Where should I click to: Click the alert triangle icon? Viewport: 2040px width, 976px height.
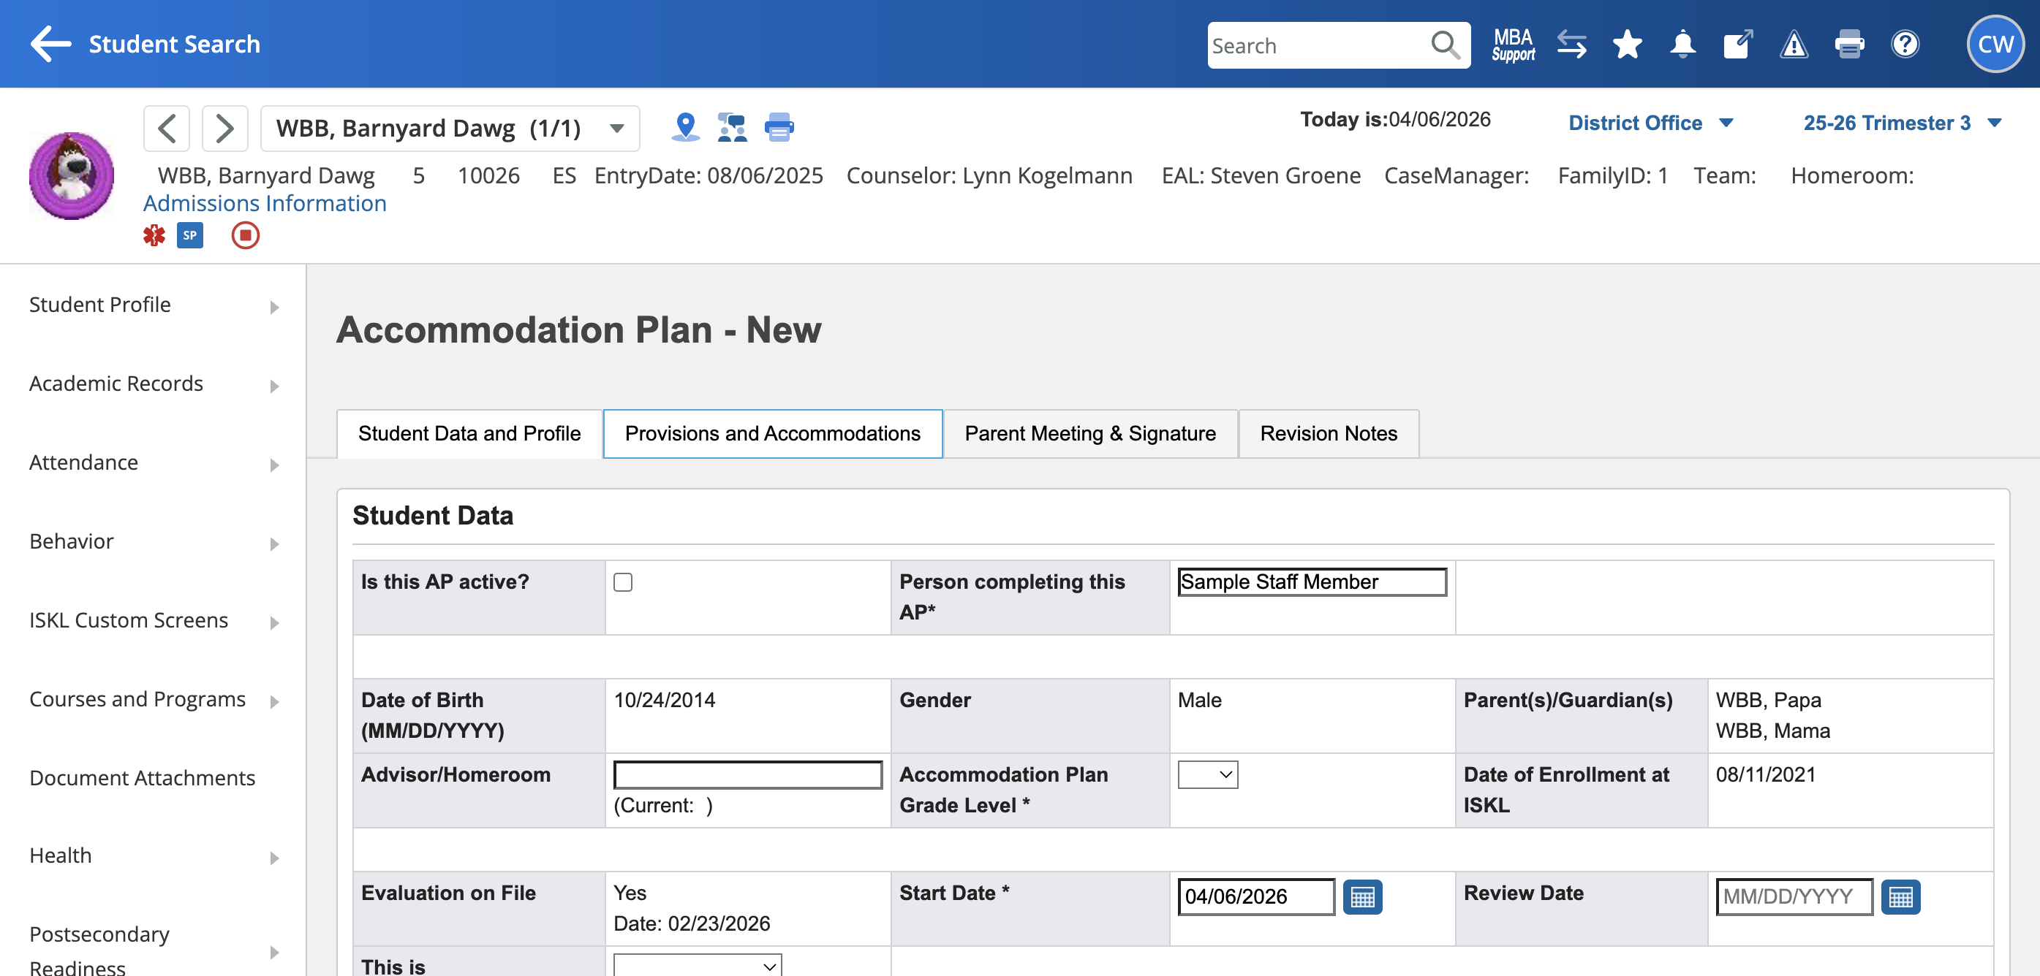pos(1793,45)
